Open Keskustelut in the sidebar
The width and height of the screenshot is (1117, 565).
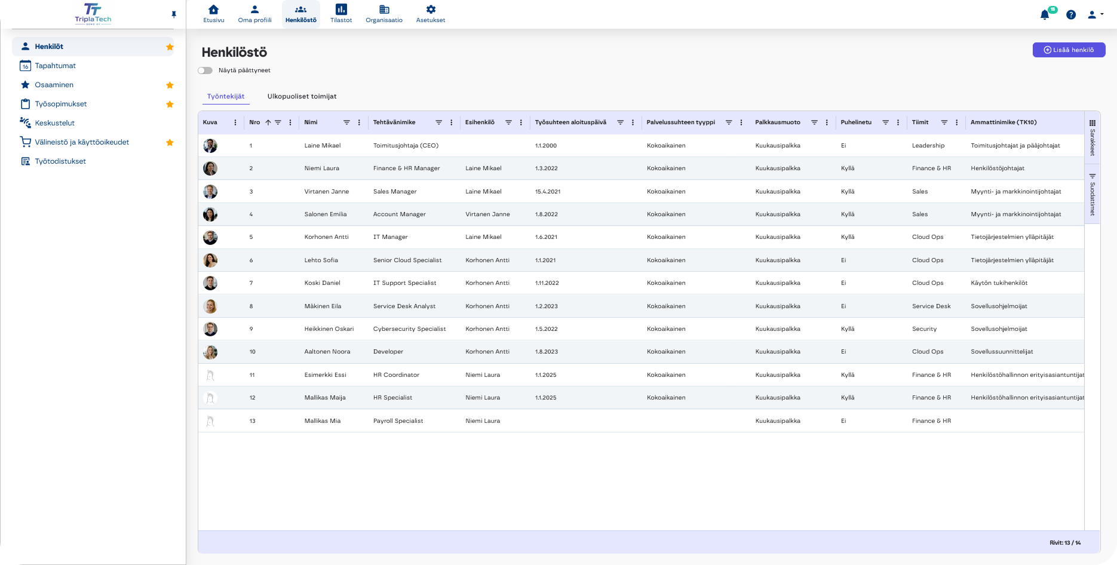(93, 123)
